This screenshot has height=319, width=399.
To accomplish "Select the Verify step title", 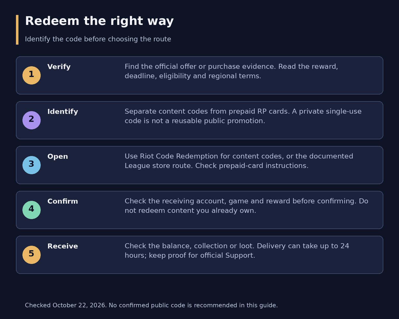I will click(x=59, y=67).
